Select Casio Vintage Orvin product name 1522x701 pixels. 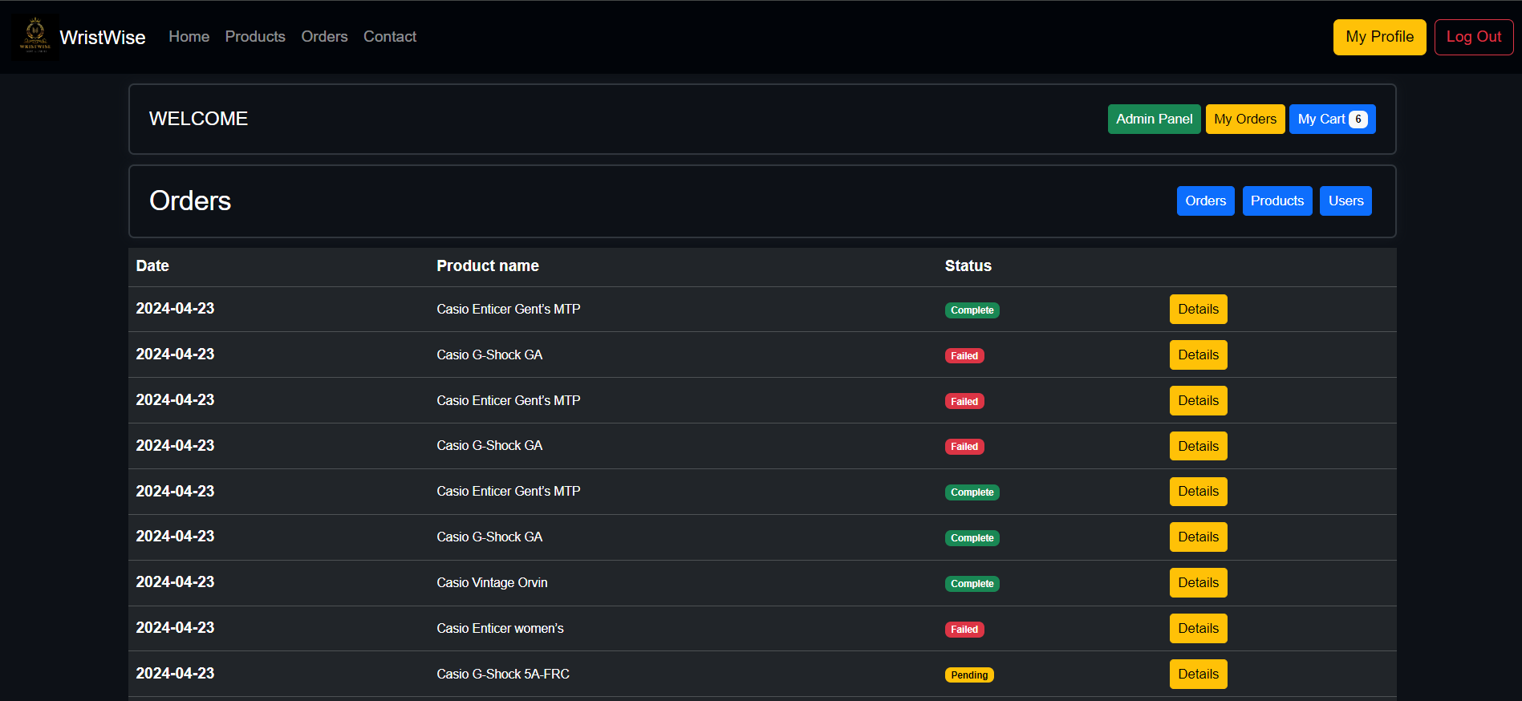492,583
